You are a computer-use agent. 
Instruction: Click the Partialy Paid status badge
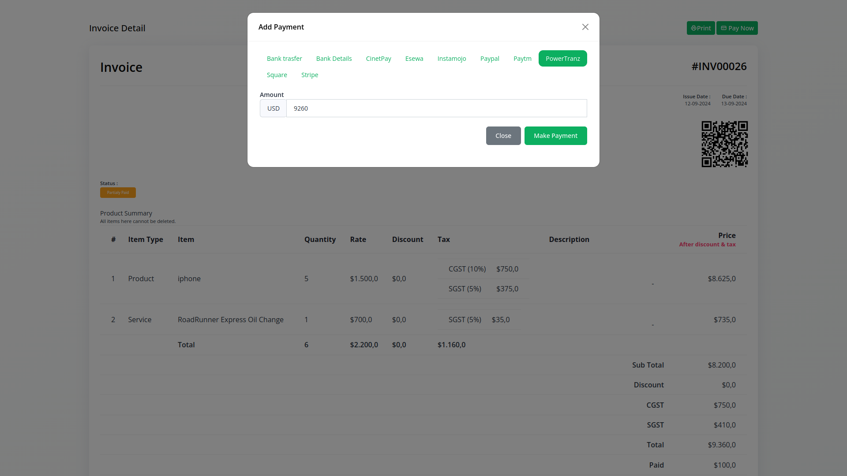coord(118,193)
